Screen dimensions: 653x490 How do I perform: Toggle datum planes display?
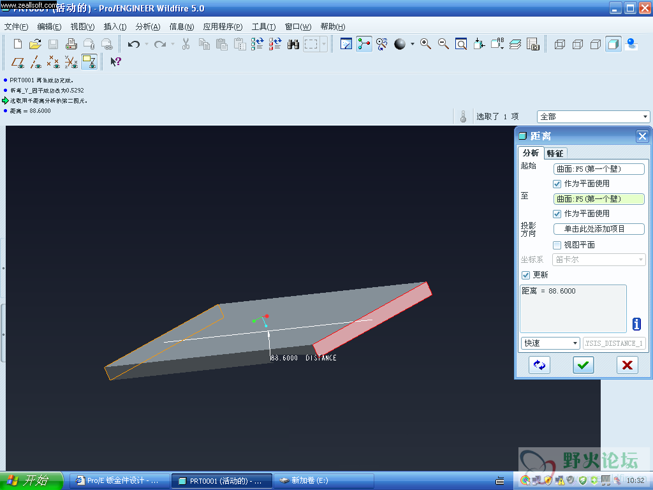(17, 62)
